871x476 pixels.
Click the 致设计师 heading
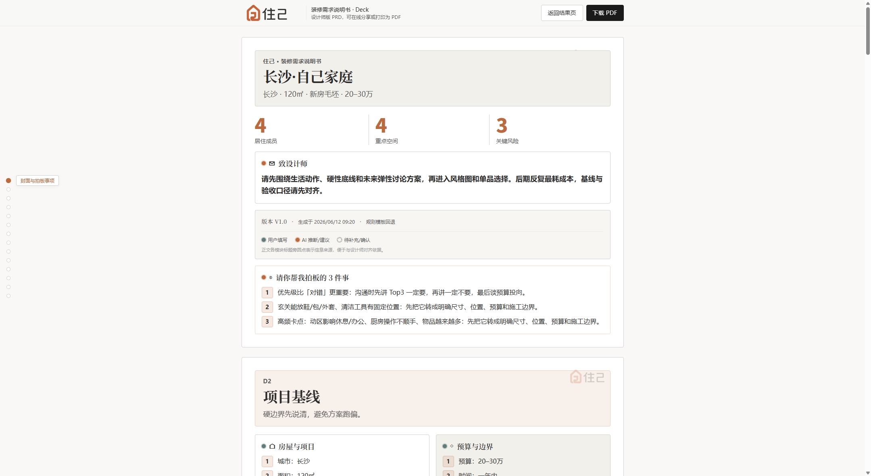coord(293,164)
